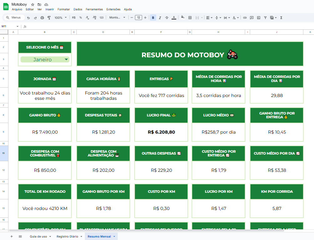Expand the horizontal align dropdown arrow

(212, 18)
